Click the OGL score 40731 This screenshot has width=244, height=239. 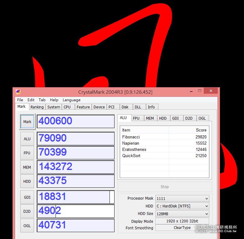[x=76, y=226]
